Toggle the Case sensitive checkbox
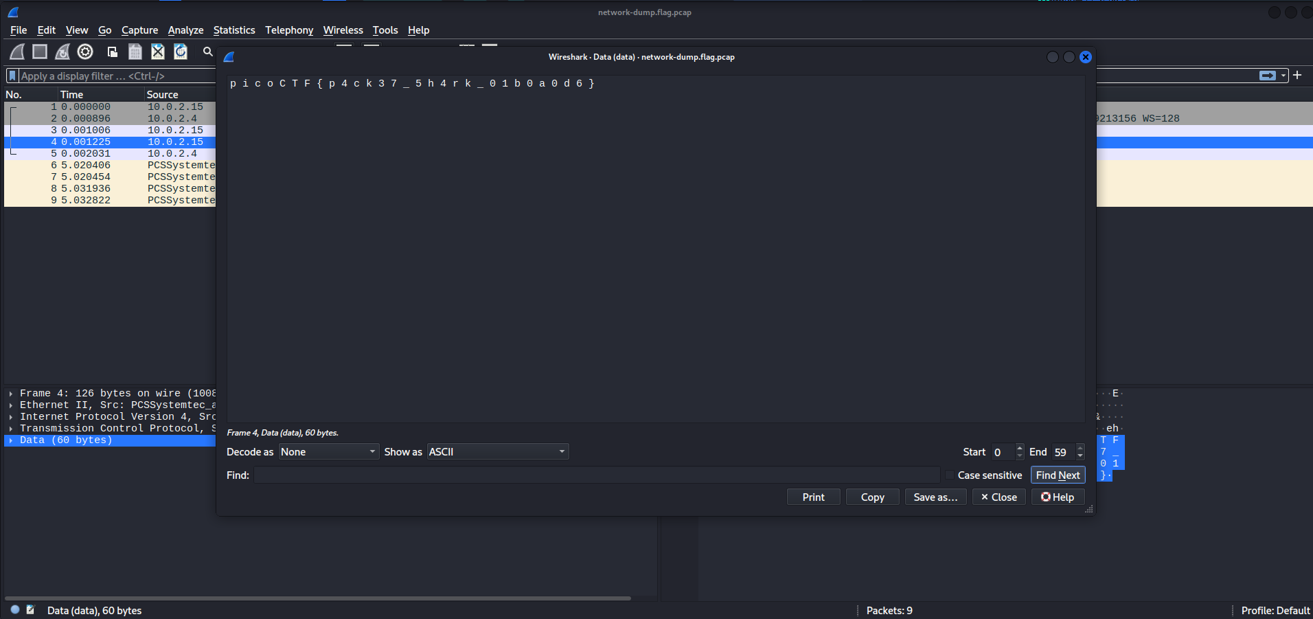 pos(950,475)
